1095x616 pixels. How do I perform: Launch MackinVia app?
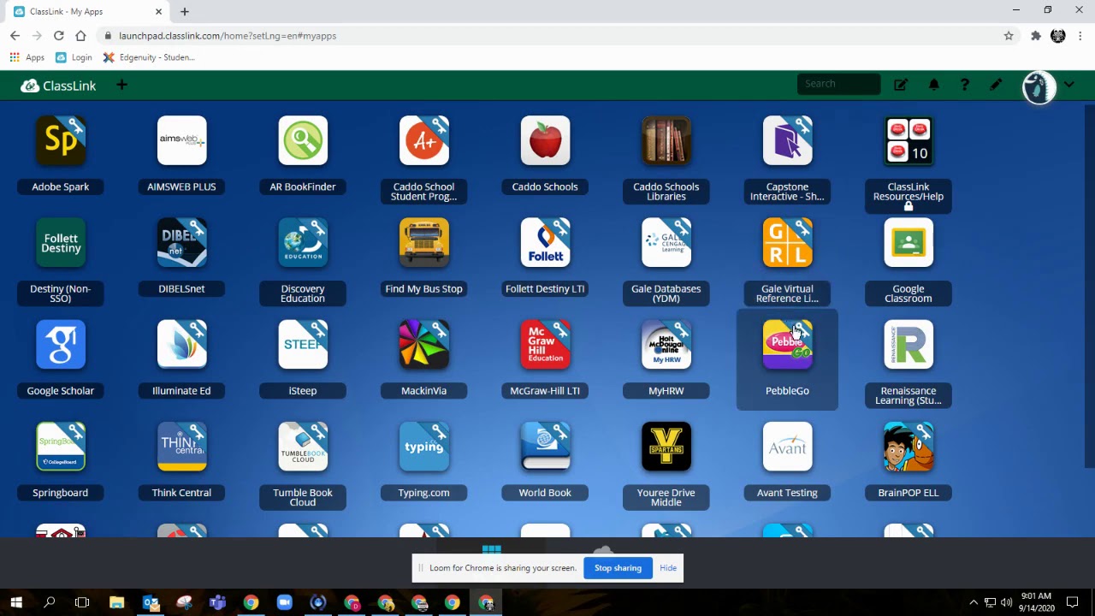423,344
